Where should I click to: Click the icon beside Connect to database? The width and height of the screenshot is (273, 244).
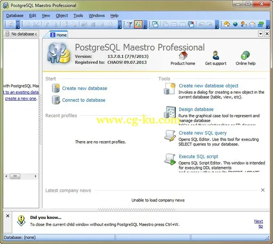[x=55, y=100]
